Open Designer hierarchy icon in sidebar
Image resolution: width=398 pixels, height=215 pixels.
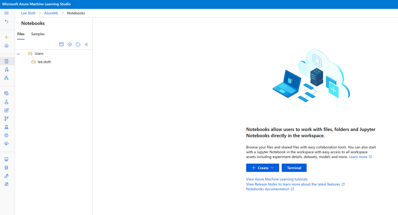(6, 78)
